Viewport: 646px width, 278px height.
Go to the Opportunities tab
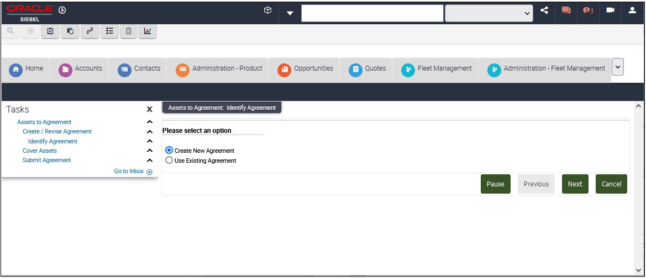coord(304,70)
